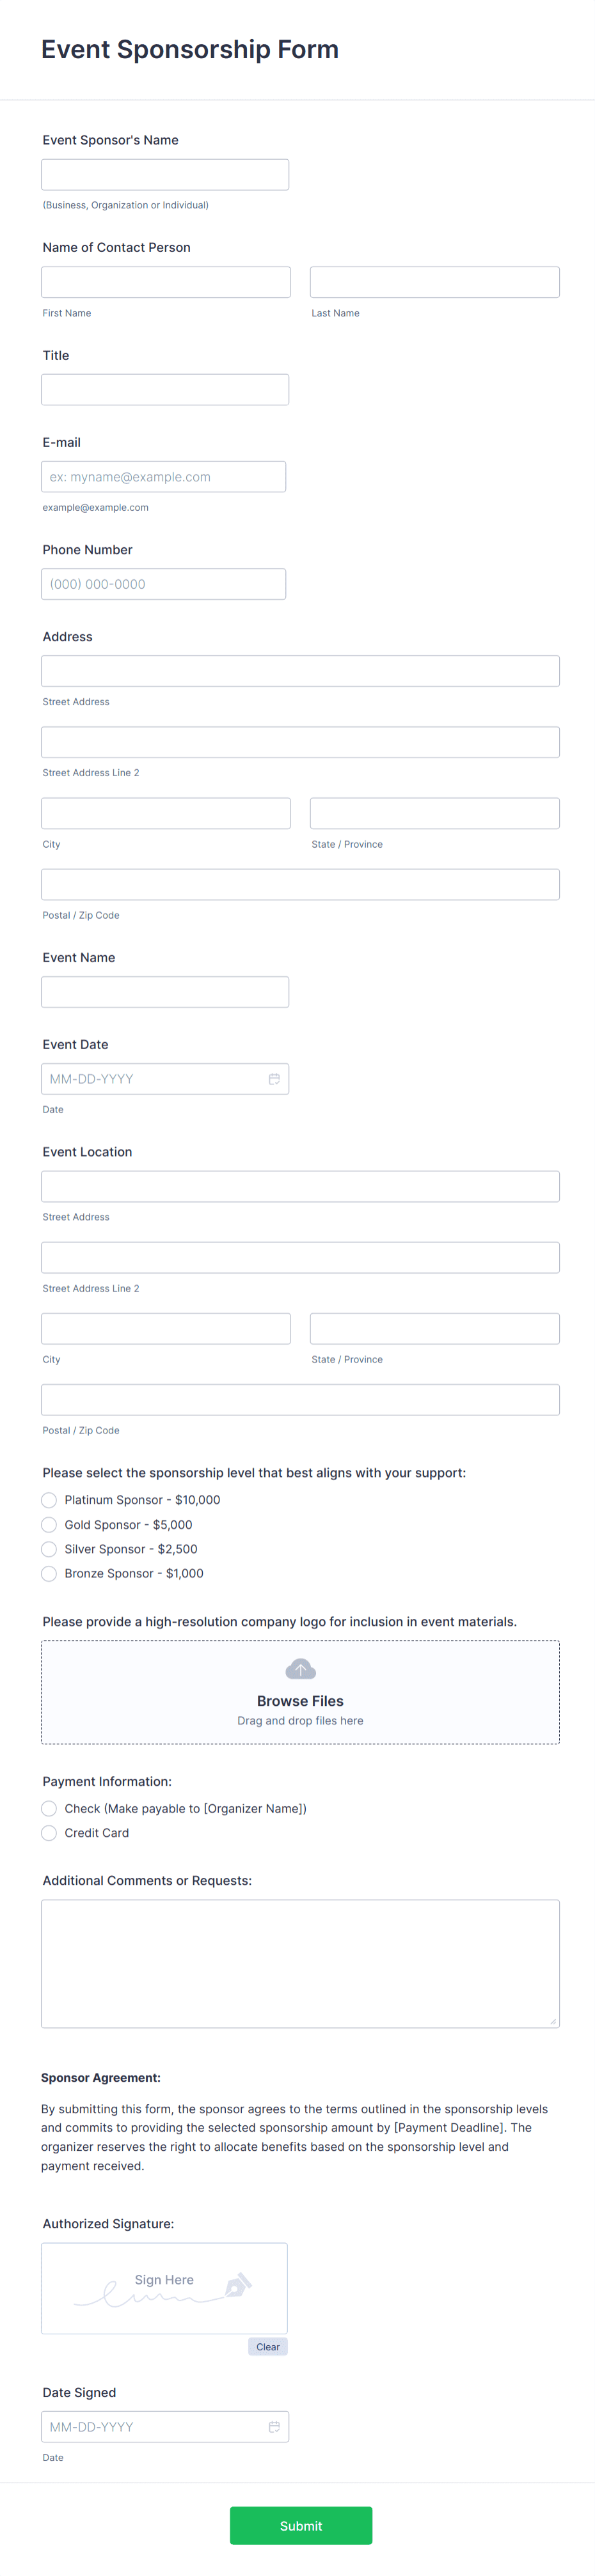Open the Date Signed calendar picker icon
Viewport: 595px width, 2576px height.
[x=273, y=2427]
